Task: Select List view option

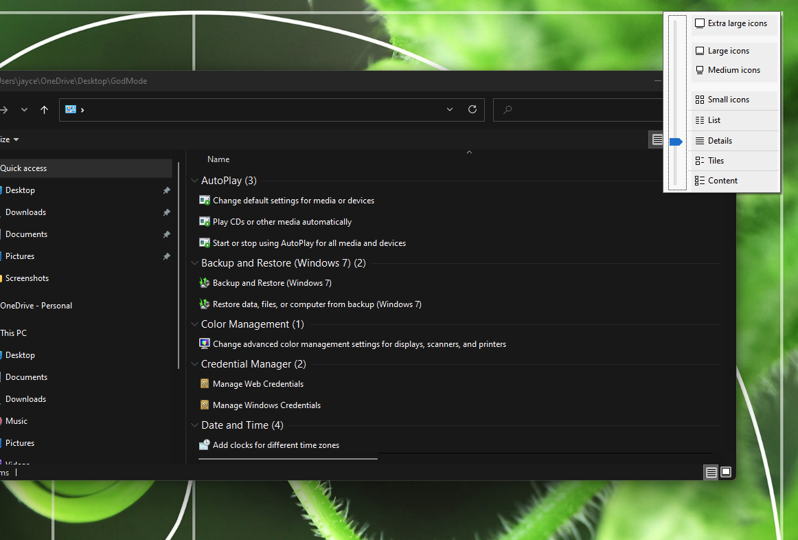Action: pos(734,120)
